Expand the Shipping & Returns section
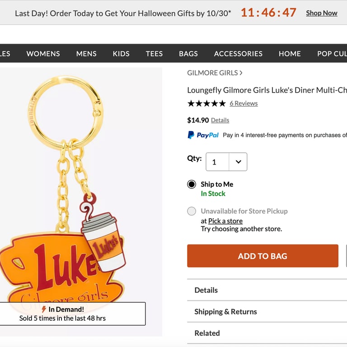The width and height of the screenshot is (347, 347). click(x=225, y=312)
